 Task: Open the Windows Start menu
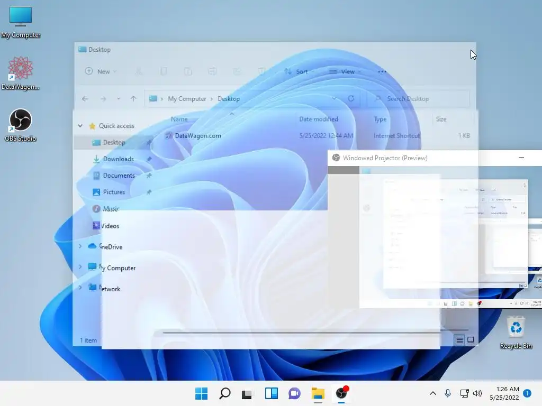pos(201,393)
